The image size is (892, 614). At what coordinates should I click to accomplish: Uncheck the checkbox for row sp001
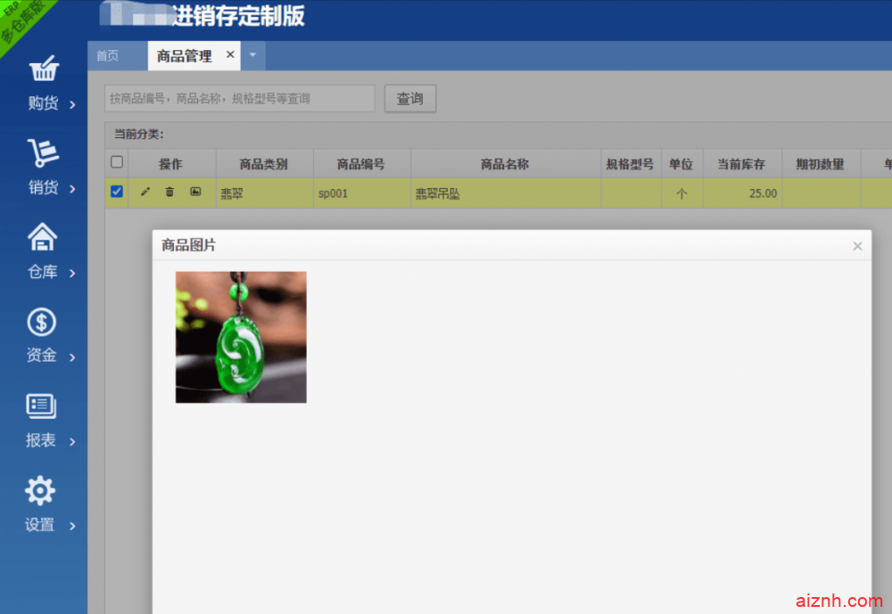[x=117, y=192]
